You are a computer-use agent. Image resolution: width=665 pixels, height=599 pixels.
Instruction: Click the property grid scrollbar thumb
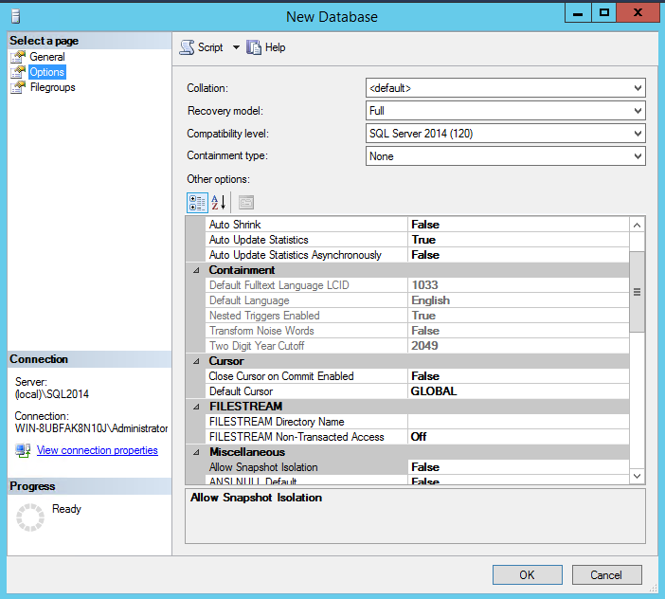click(x=637, y=292)
